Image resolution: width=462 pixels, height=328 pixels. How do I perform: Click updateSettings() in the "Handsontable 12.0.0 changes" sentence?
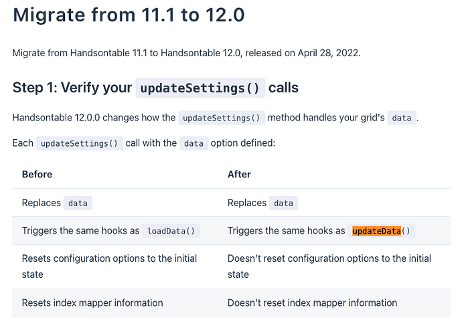click(222, 118)
